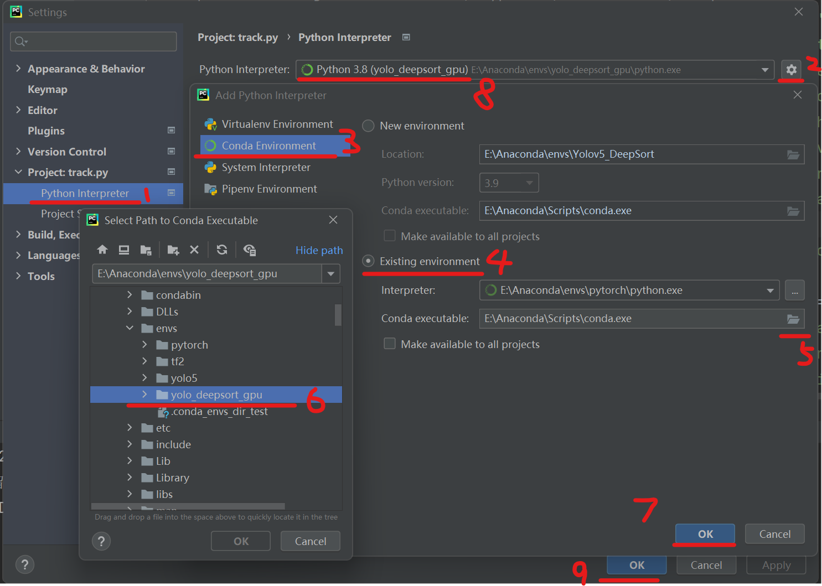Click the OK button in the file chooser dialog
The image size is (822, 586).
click(241, 541)
